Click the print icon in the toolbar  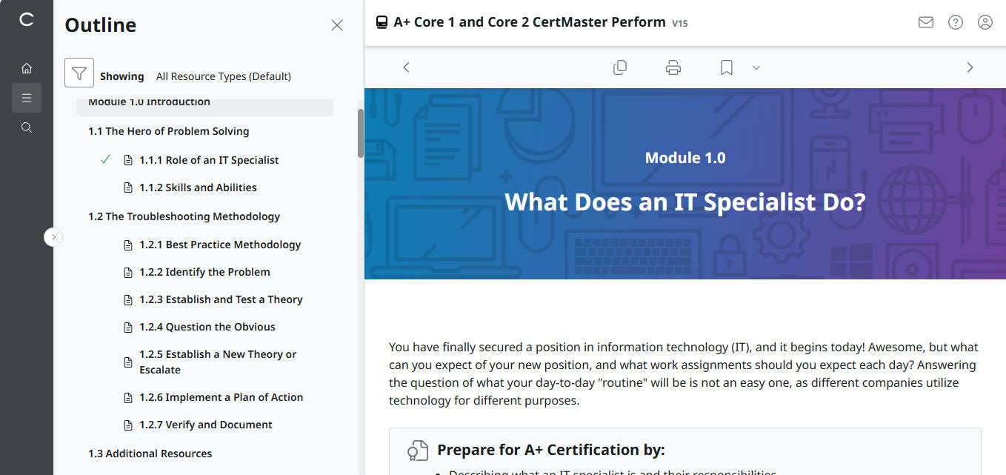673,67
